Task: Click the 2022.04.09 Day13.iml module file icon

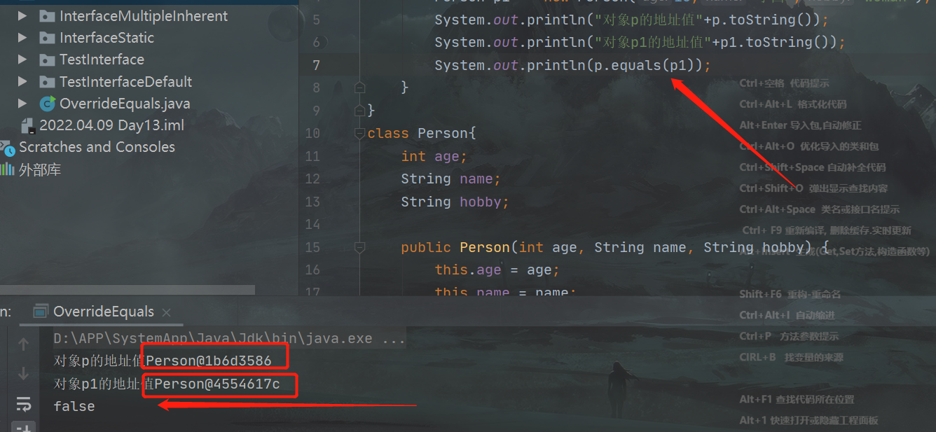Action: tap(30, 125)
